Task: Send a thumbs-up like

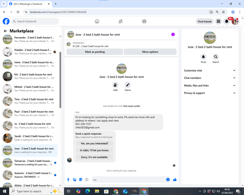Action: pyautogui.click(x=175, y=179)
